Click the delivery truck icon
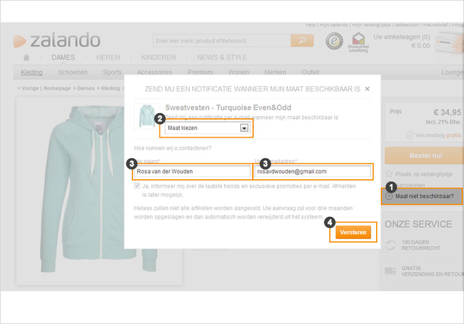Screen dimensions: 464x324 (x=390, y=271)
